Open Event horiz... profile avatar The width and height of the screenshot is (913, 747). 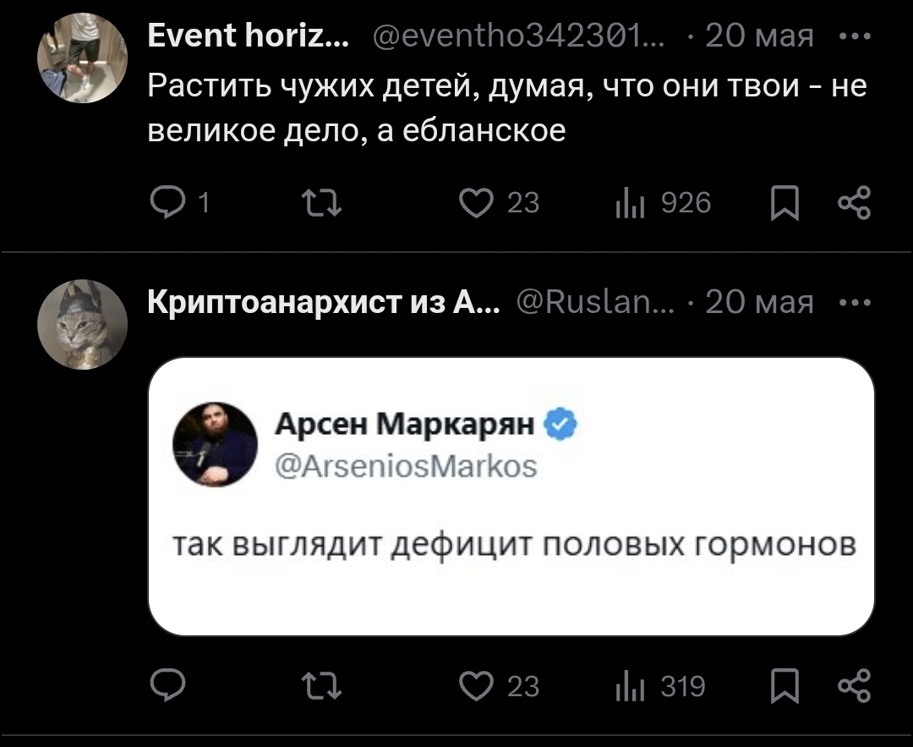(82, 58)
